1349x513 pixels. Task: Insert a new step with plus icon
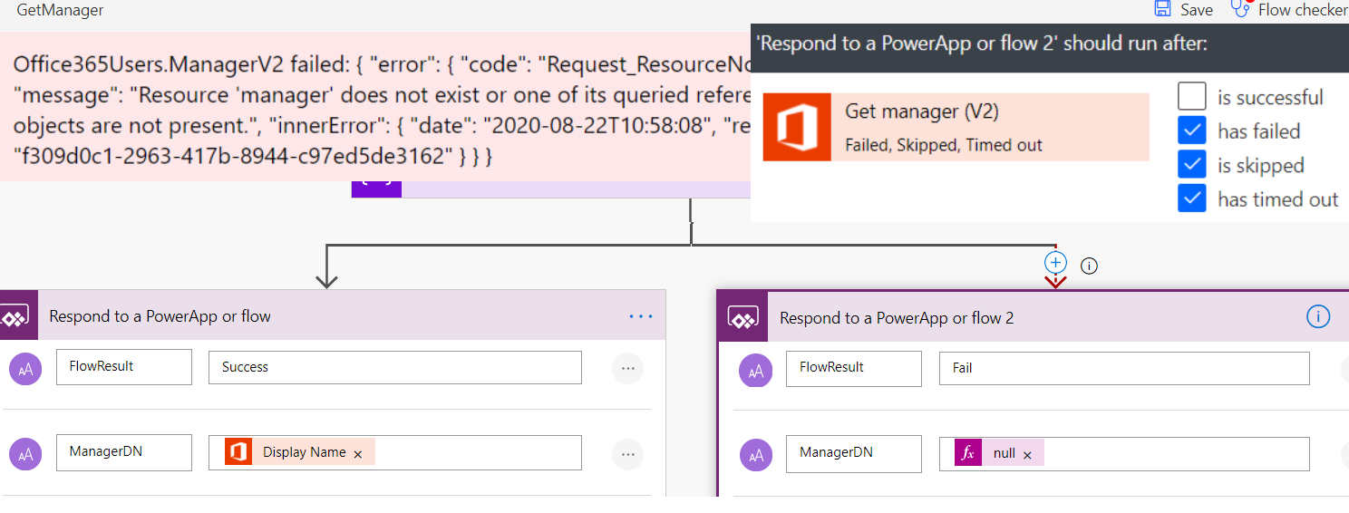1055,263
